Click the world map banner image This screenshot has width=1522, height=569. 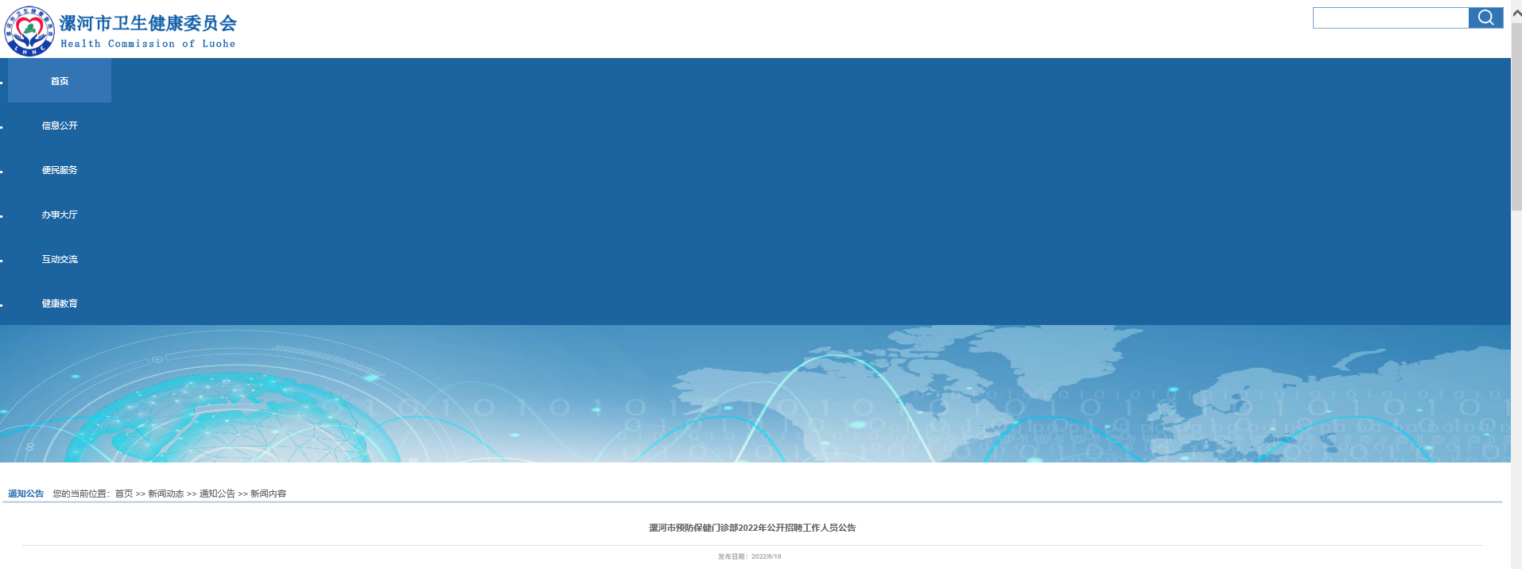coord(755,393)
